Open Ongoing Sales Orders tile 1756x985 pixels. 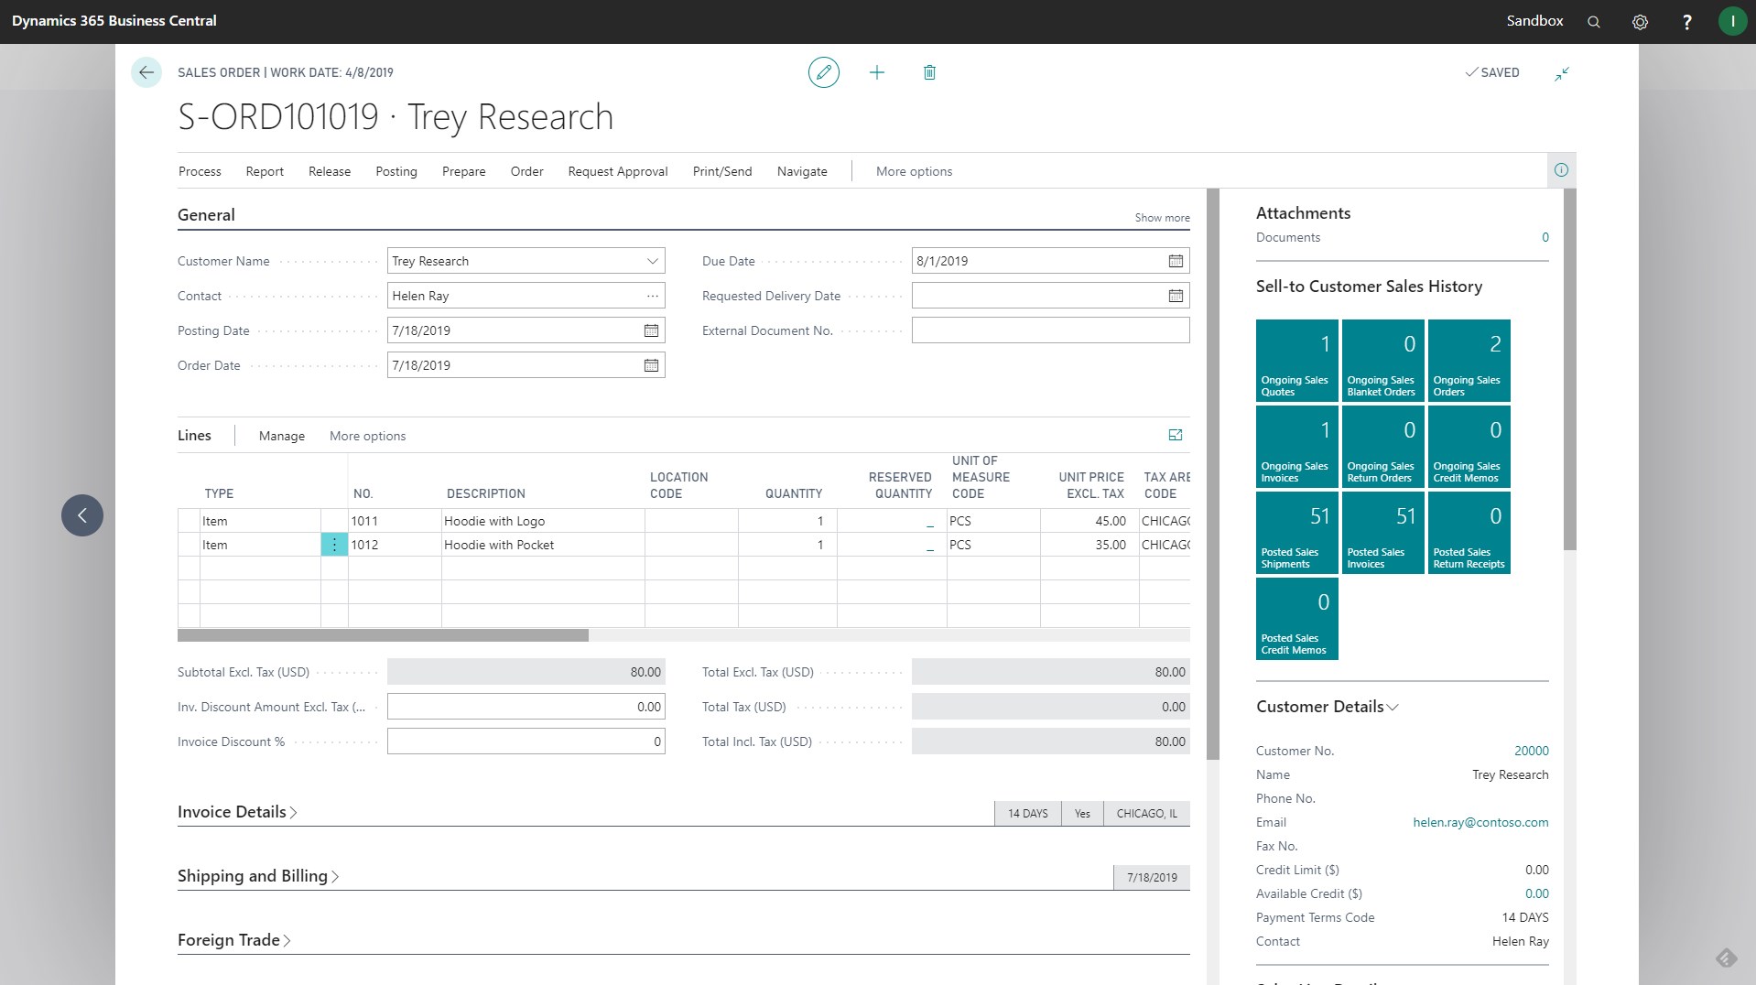(x=1469, y=361)
